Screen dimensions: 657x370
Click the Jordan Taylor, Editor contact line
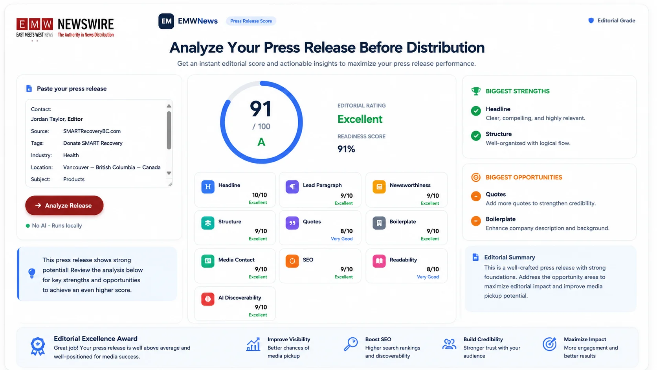point(57,119)
